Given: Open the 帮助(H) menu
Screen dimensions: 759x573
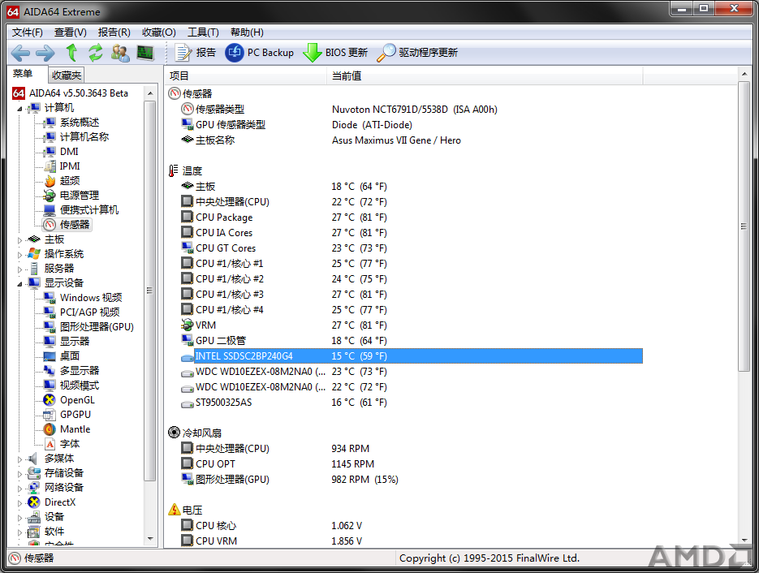Looking at the screenshot, I should 247,32.
